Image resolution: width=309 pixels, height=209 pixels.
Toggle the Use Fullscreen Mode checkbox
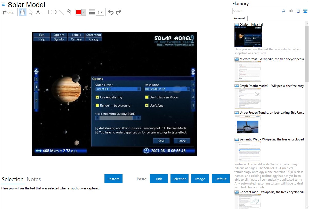[147, 97]
